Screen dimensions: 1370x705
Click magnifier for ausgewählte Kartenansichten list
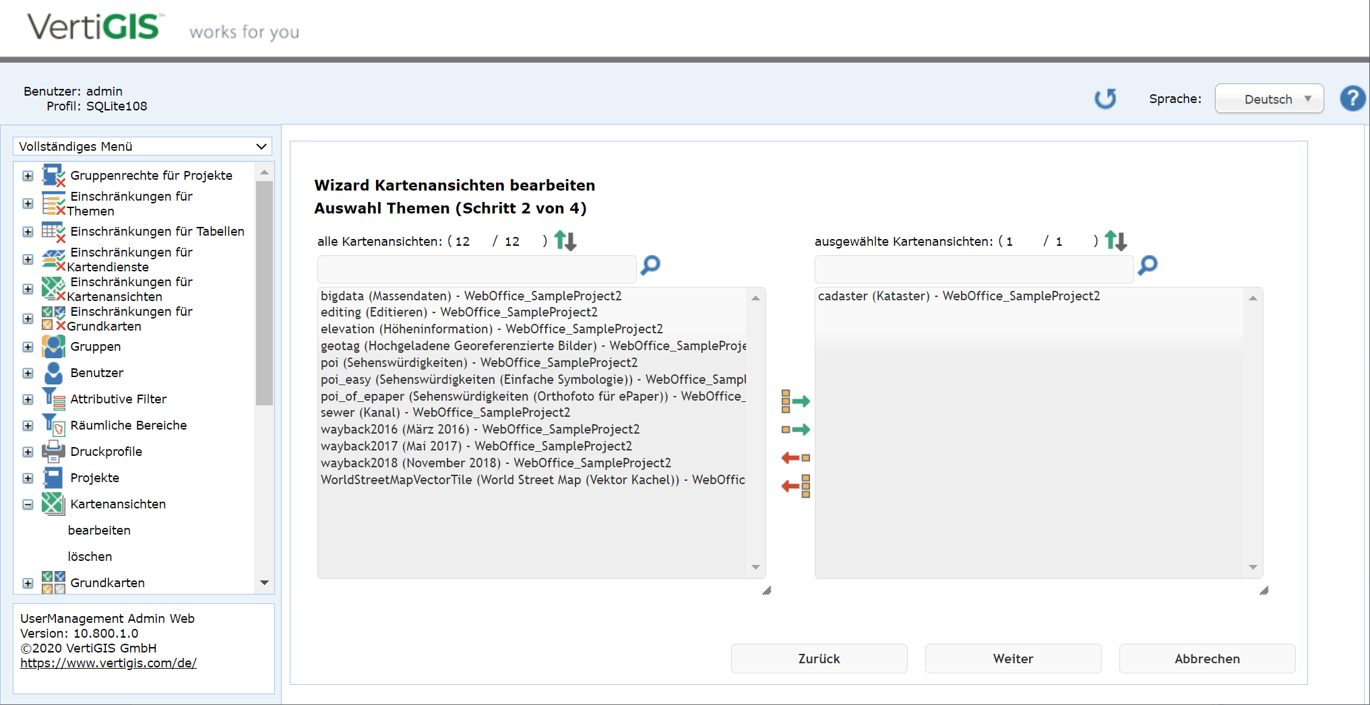(1147, 265)
